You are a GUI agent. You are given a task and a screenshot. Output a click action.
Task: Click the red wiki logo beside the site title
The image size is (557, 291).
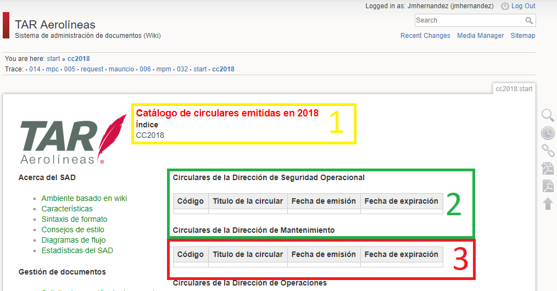tap(6, 25)
